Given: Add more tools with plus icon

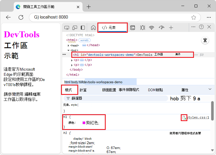Looking at the screenshot, I should tap(171, 28).
